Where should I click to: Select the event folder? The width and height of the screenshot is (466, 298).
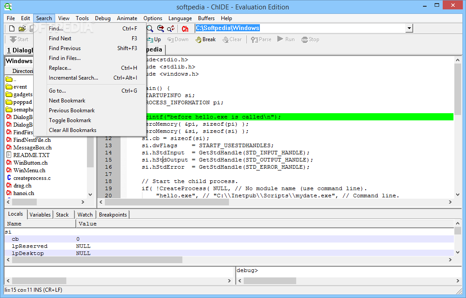(17, 87)
